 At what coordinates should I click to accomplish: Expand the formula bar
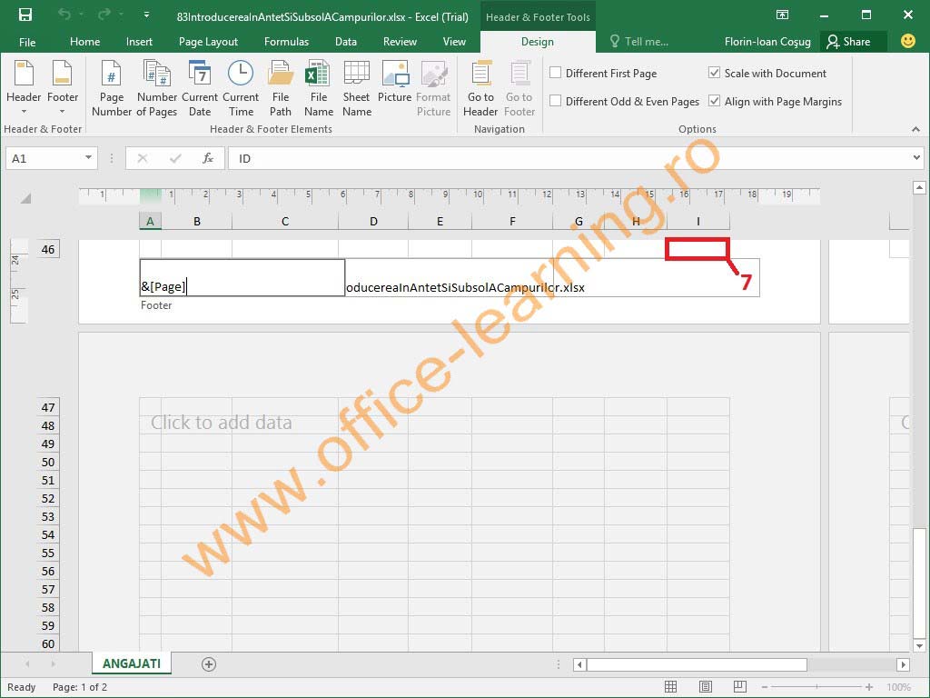tap(917, 158)
